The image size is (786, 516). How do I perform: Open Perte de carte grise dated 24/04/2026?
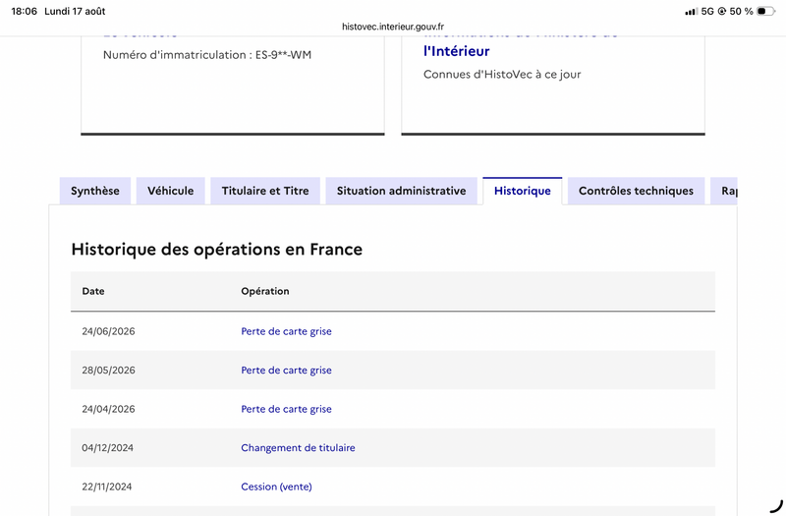[x=286, y=409]
